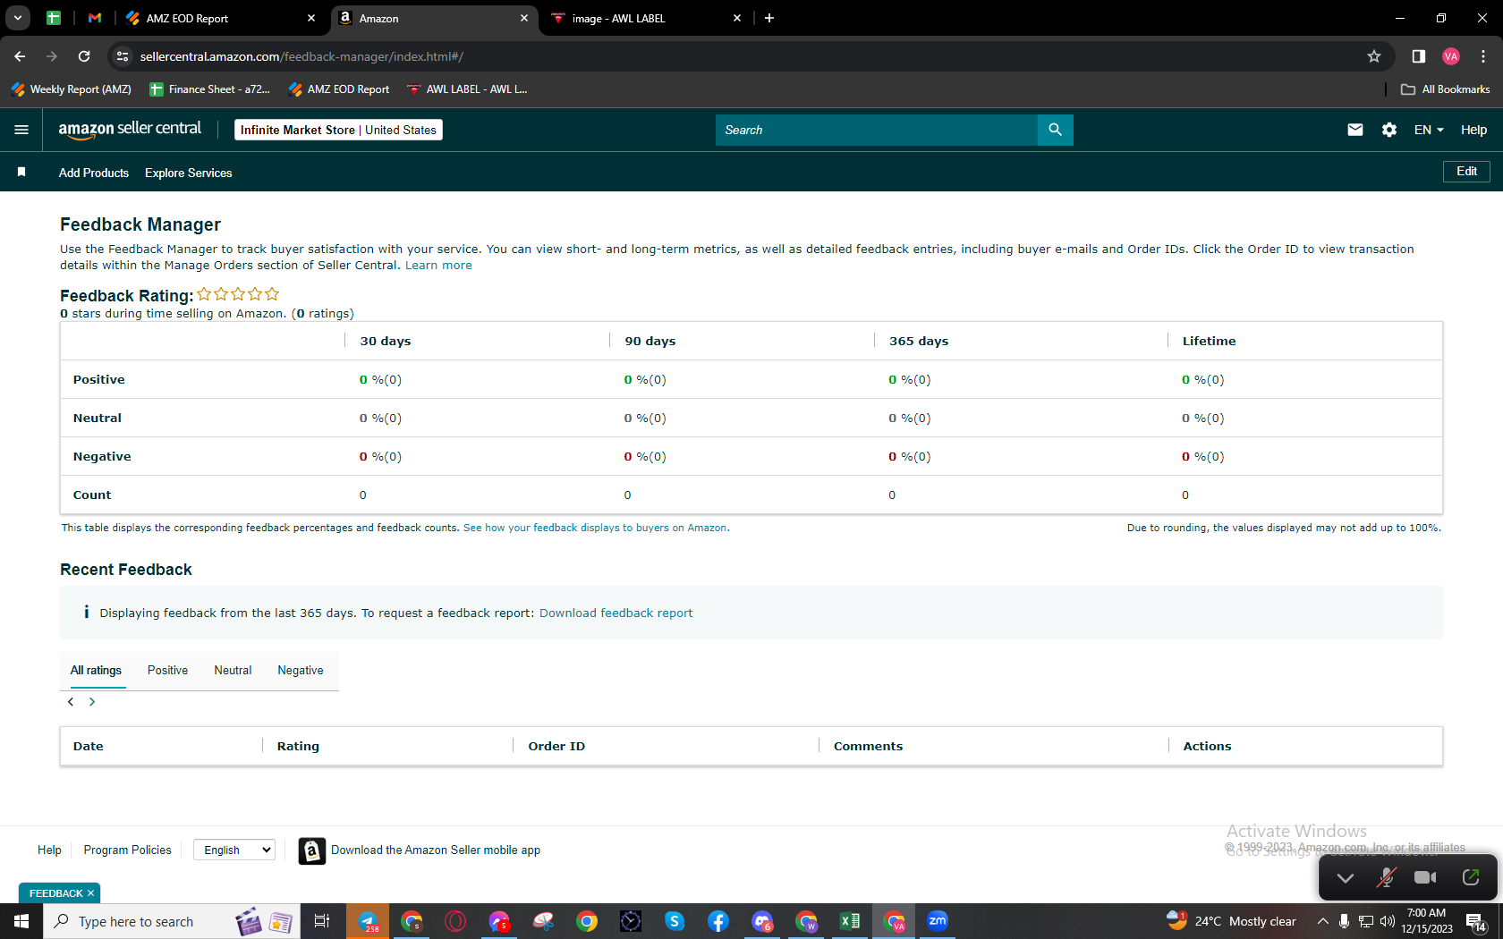Viewport: 1503px width, 939px height.
Task: Open Facebook from the taskbar
Action: 718,921
